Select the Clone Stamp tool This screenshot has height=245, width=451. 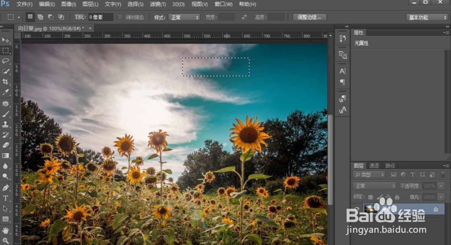click(5, 125)
